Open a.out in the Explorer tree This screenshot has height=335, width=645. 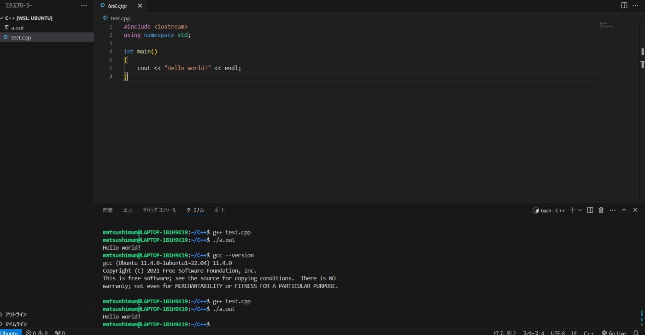coord(47,28)
